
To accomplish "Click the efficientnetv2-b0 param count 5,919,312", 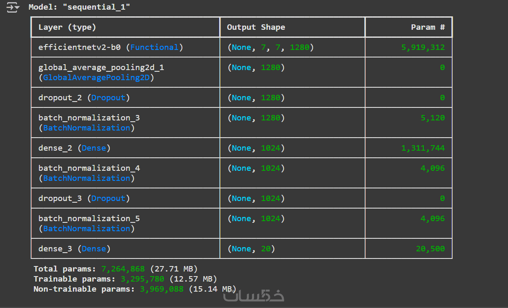I will [423, 47].
